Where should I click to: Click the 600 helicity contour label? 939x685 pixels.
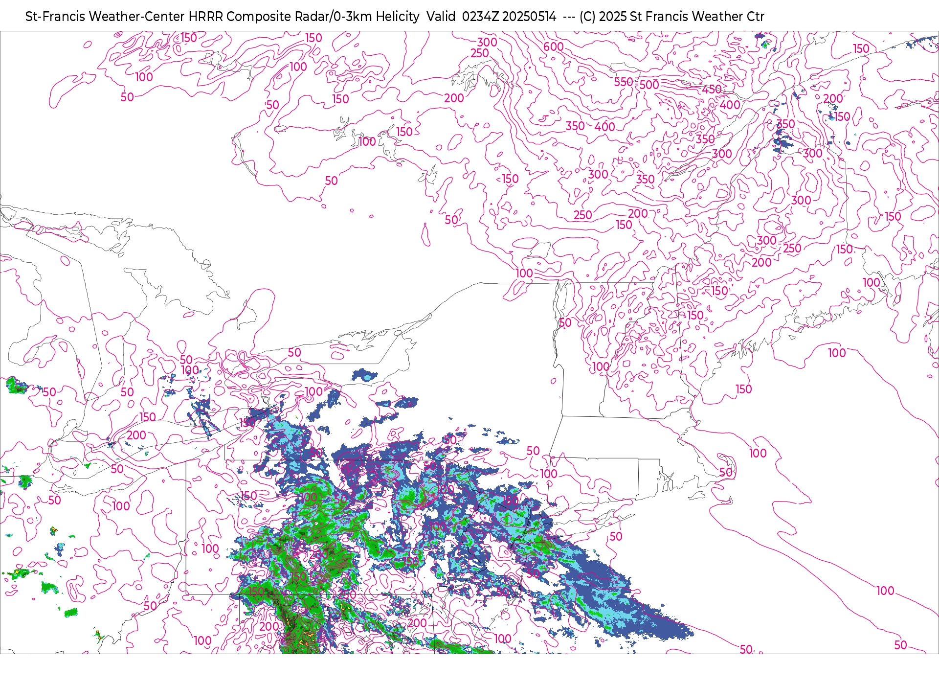coord(554,47)
